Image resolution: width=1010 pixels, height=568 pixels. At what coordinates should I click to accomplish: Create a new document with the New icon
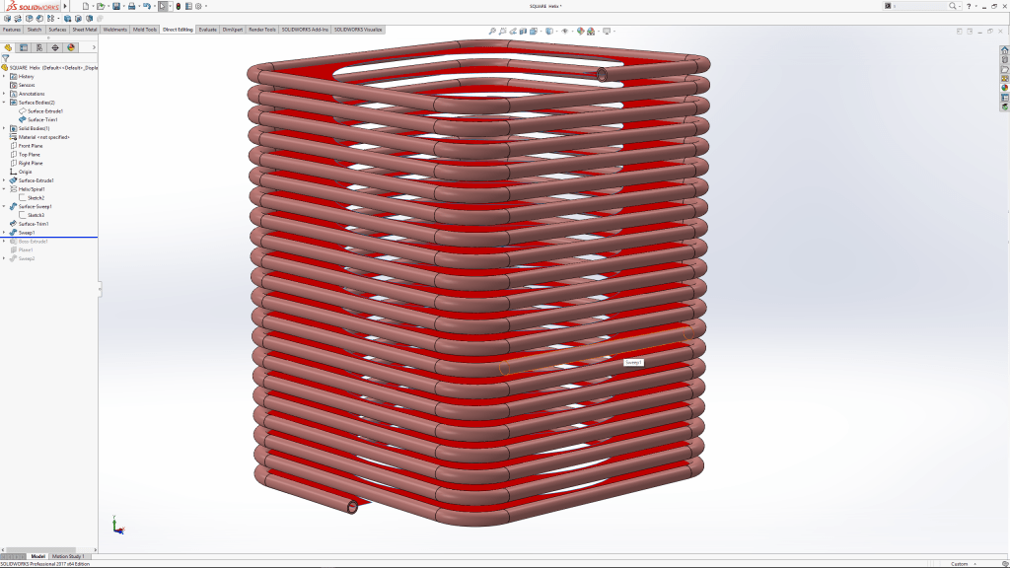[84, 6]
